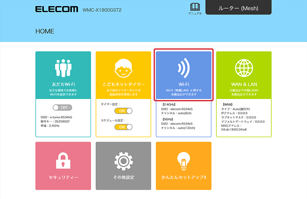Click the セキュリティー label
307x199 pixels.
point(63,177)
